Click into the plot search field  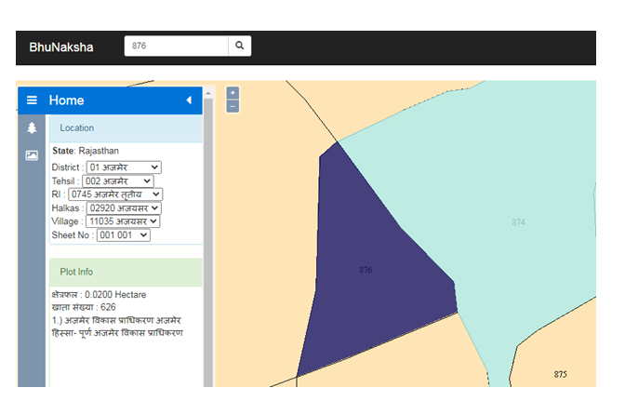click(177, 46)
